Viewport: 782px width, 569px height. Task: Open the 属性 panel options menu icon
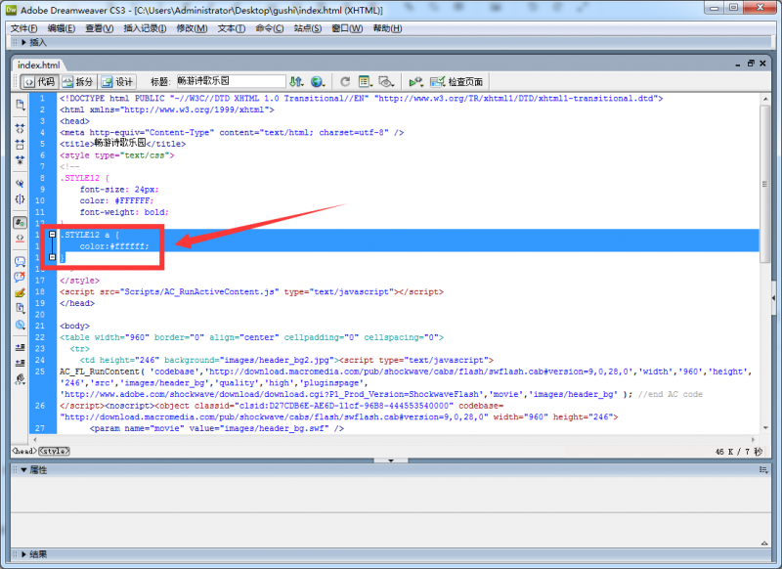coord(763,469)
